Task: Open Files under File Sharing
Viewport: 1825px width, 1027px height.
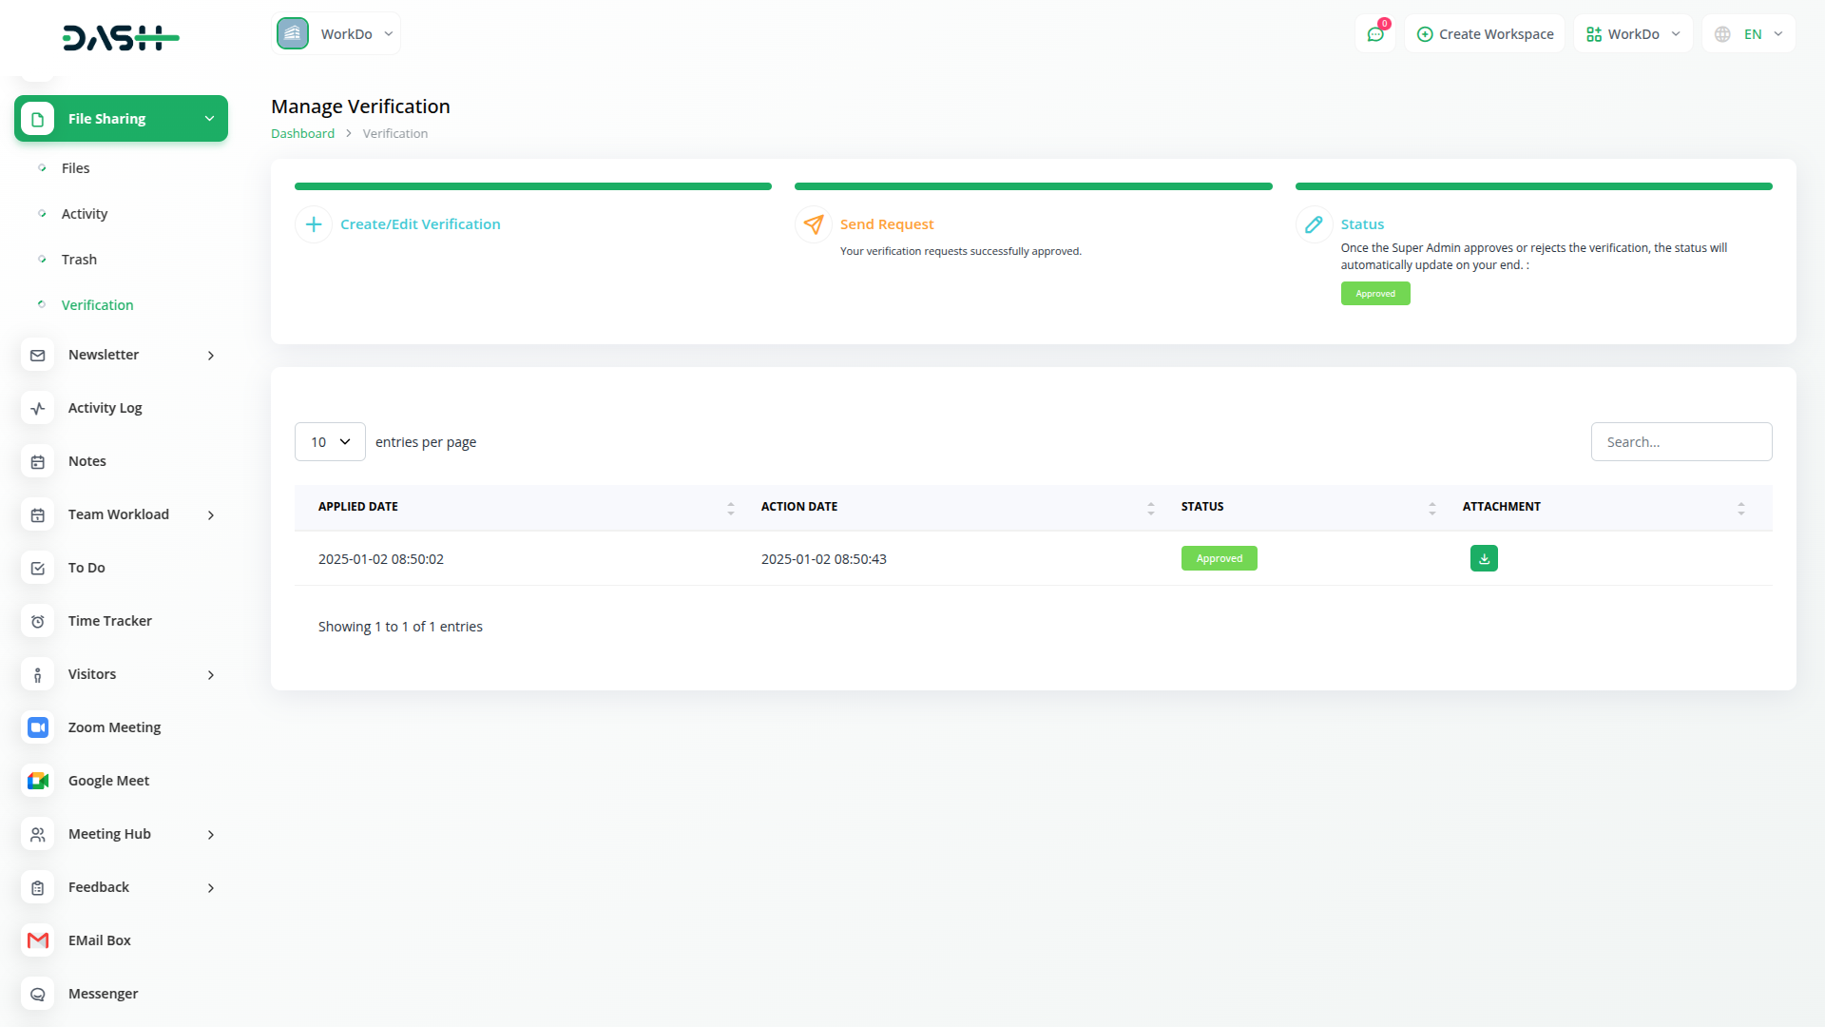Action: [x=75, y=168]
